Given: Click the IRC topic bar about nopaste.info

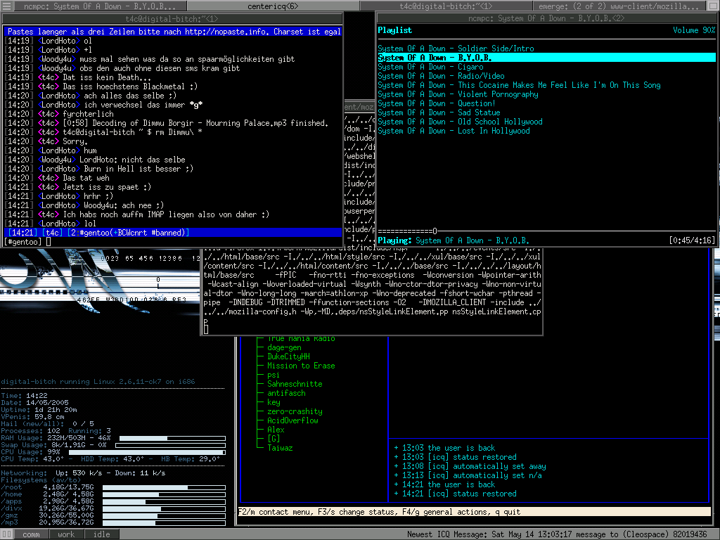Looking at the screenshot, I should pos(173,32).
